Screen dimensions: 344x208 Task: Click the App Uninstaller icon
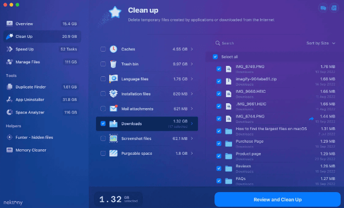pos(9,100)
